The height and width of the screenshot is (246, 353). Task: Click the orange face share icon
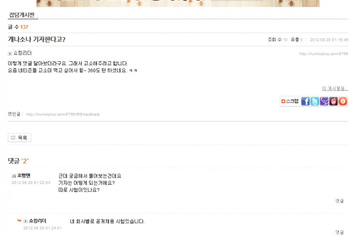[x=343, y=101]
